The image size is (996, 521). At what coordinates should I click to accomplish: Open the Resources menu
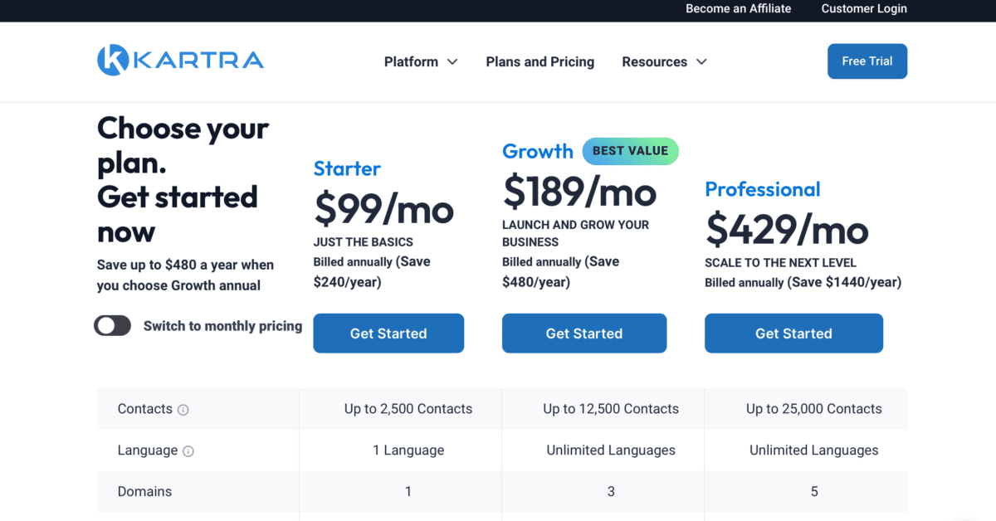655,61
